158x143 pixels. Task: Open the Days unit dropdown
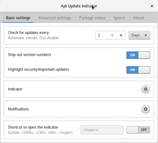click(139, 35)
